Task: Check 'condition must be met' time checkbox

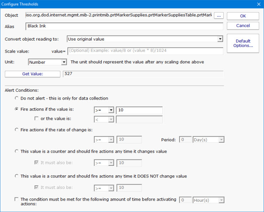Action: point(17,200)
